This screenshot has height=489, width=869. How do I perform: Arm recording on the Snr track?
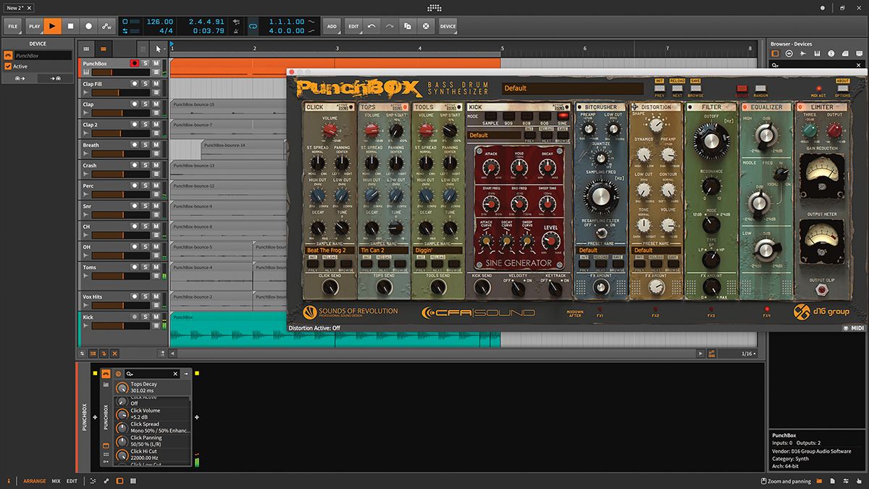pos(134,206)
